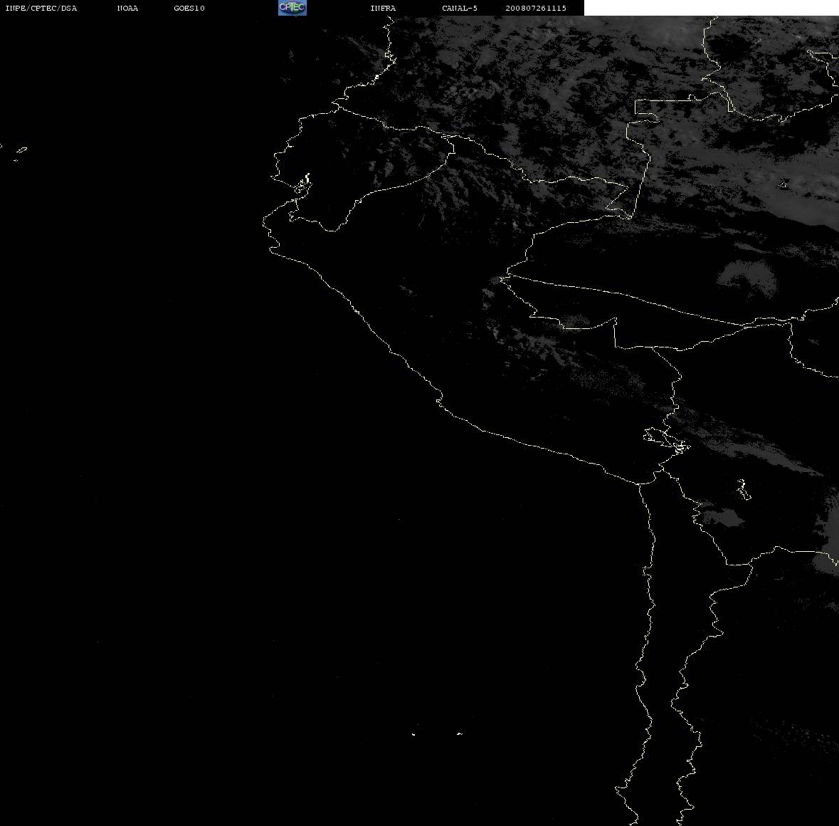Select the NOAA label in the header

tap(127, 8)
